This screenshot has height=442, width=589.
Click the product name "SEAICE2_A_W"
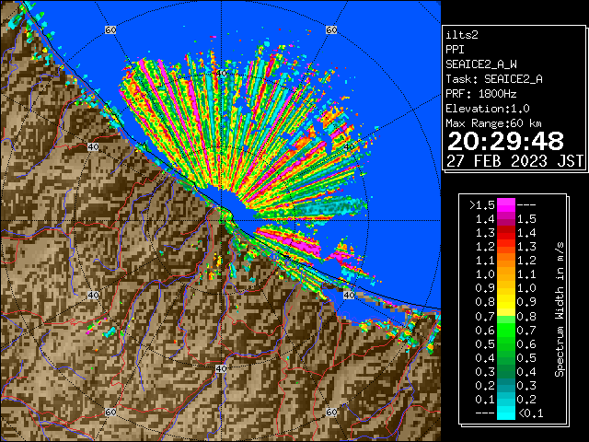coord(481,64)
